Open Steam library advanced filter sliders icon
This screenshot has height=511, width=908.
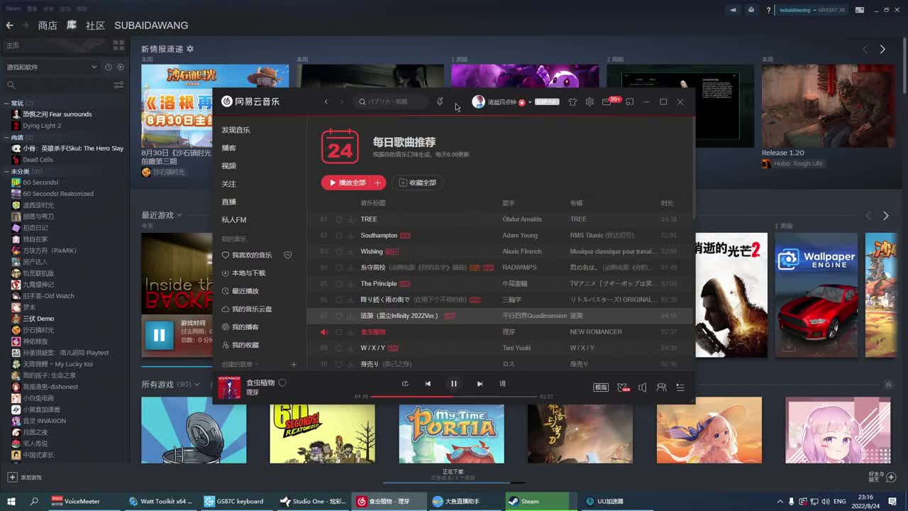118,85
